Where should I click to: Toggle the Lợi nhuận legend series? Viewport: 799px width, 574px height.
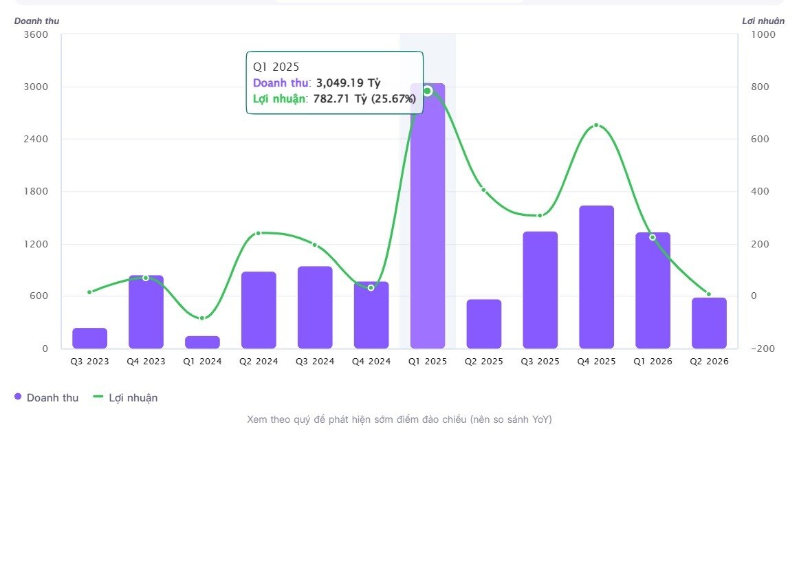point(125,398)
